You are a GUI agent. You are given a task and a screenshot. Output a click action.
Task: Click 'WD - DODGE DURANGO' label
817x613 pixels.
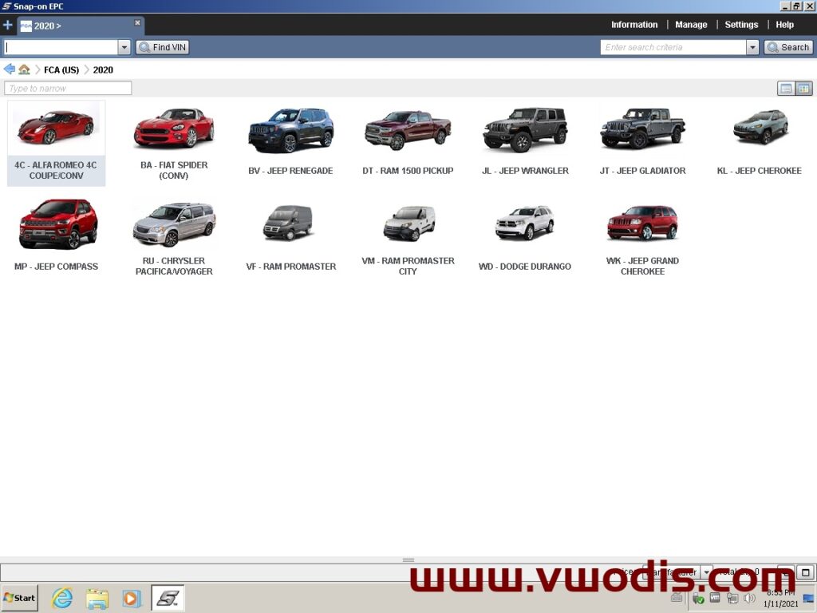coord(525,267)
